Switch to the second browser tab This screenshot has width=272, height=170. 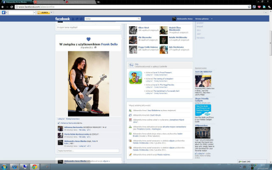[48, 2]
